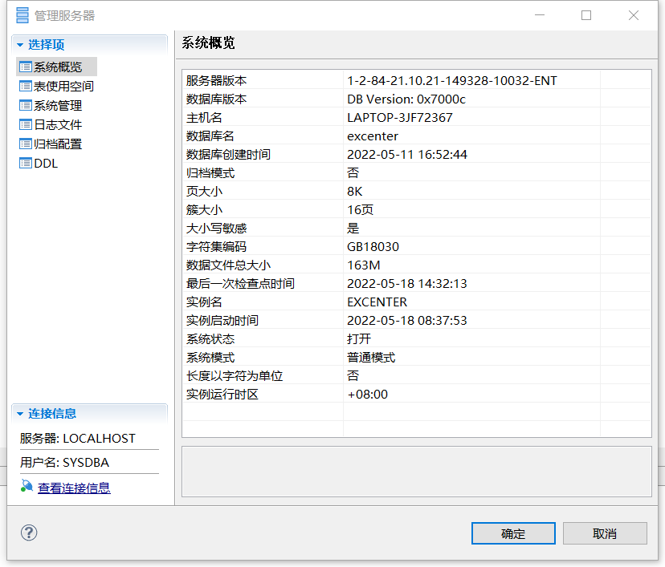
Task: Dismiss dialog using 取消 button
Action: pos(606,533)
